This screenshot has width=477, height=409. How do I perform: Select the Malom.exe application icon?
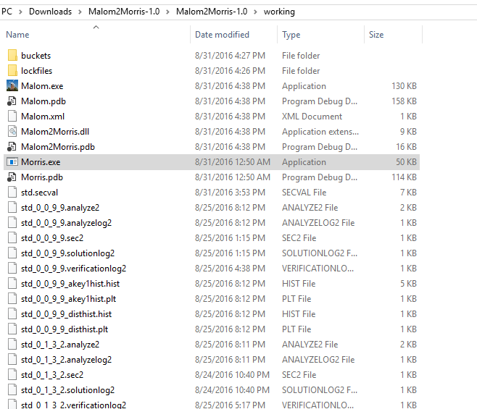point(12,86)
